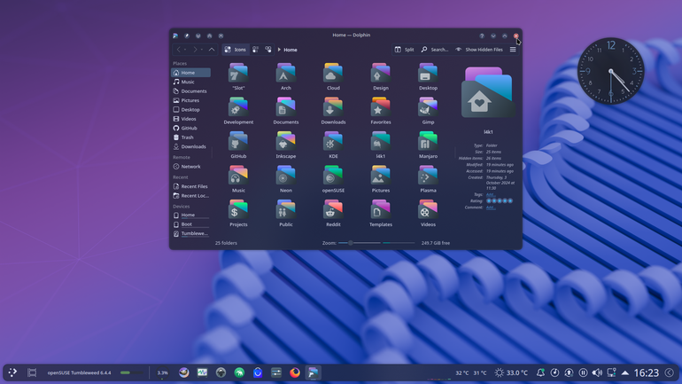Viewport: 682px width, 384px height.
Task: Open Downloads in Places panel
Action: [x=191, y=146]
